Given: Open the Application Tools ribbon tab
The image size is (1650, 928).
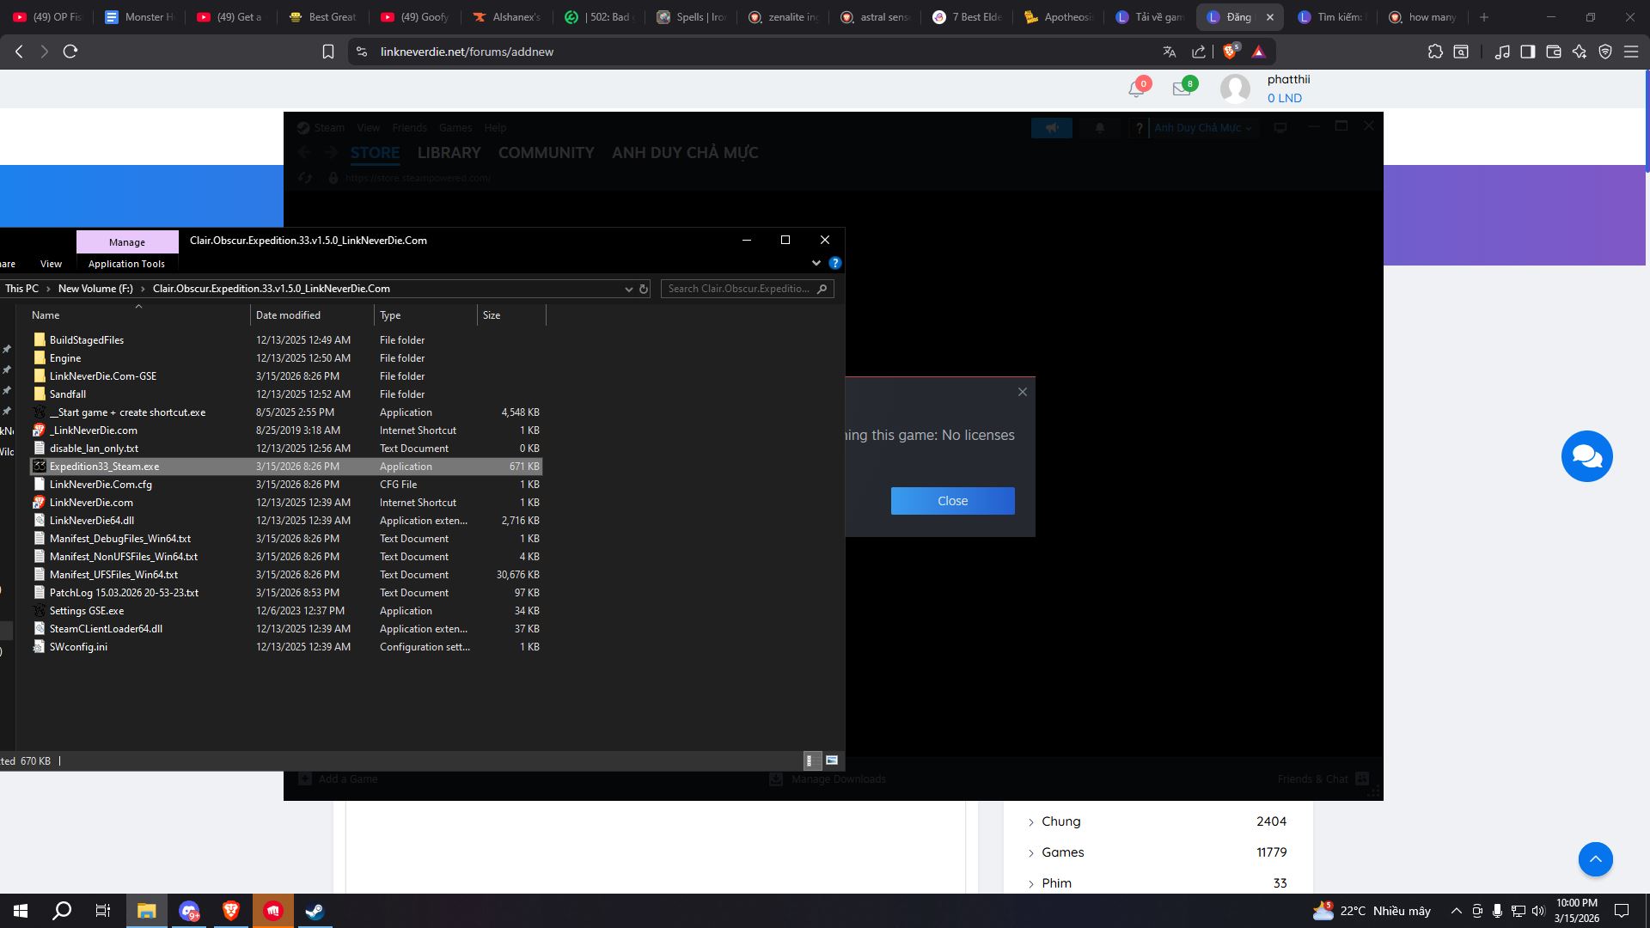Looking at the screenshot, I should [x=126, y=264].
